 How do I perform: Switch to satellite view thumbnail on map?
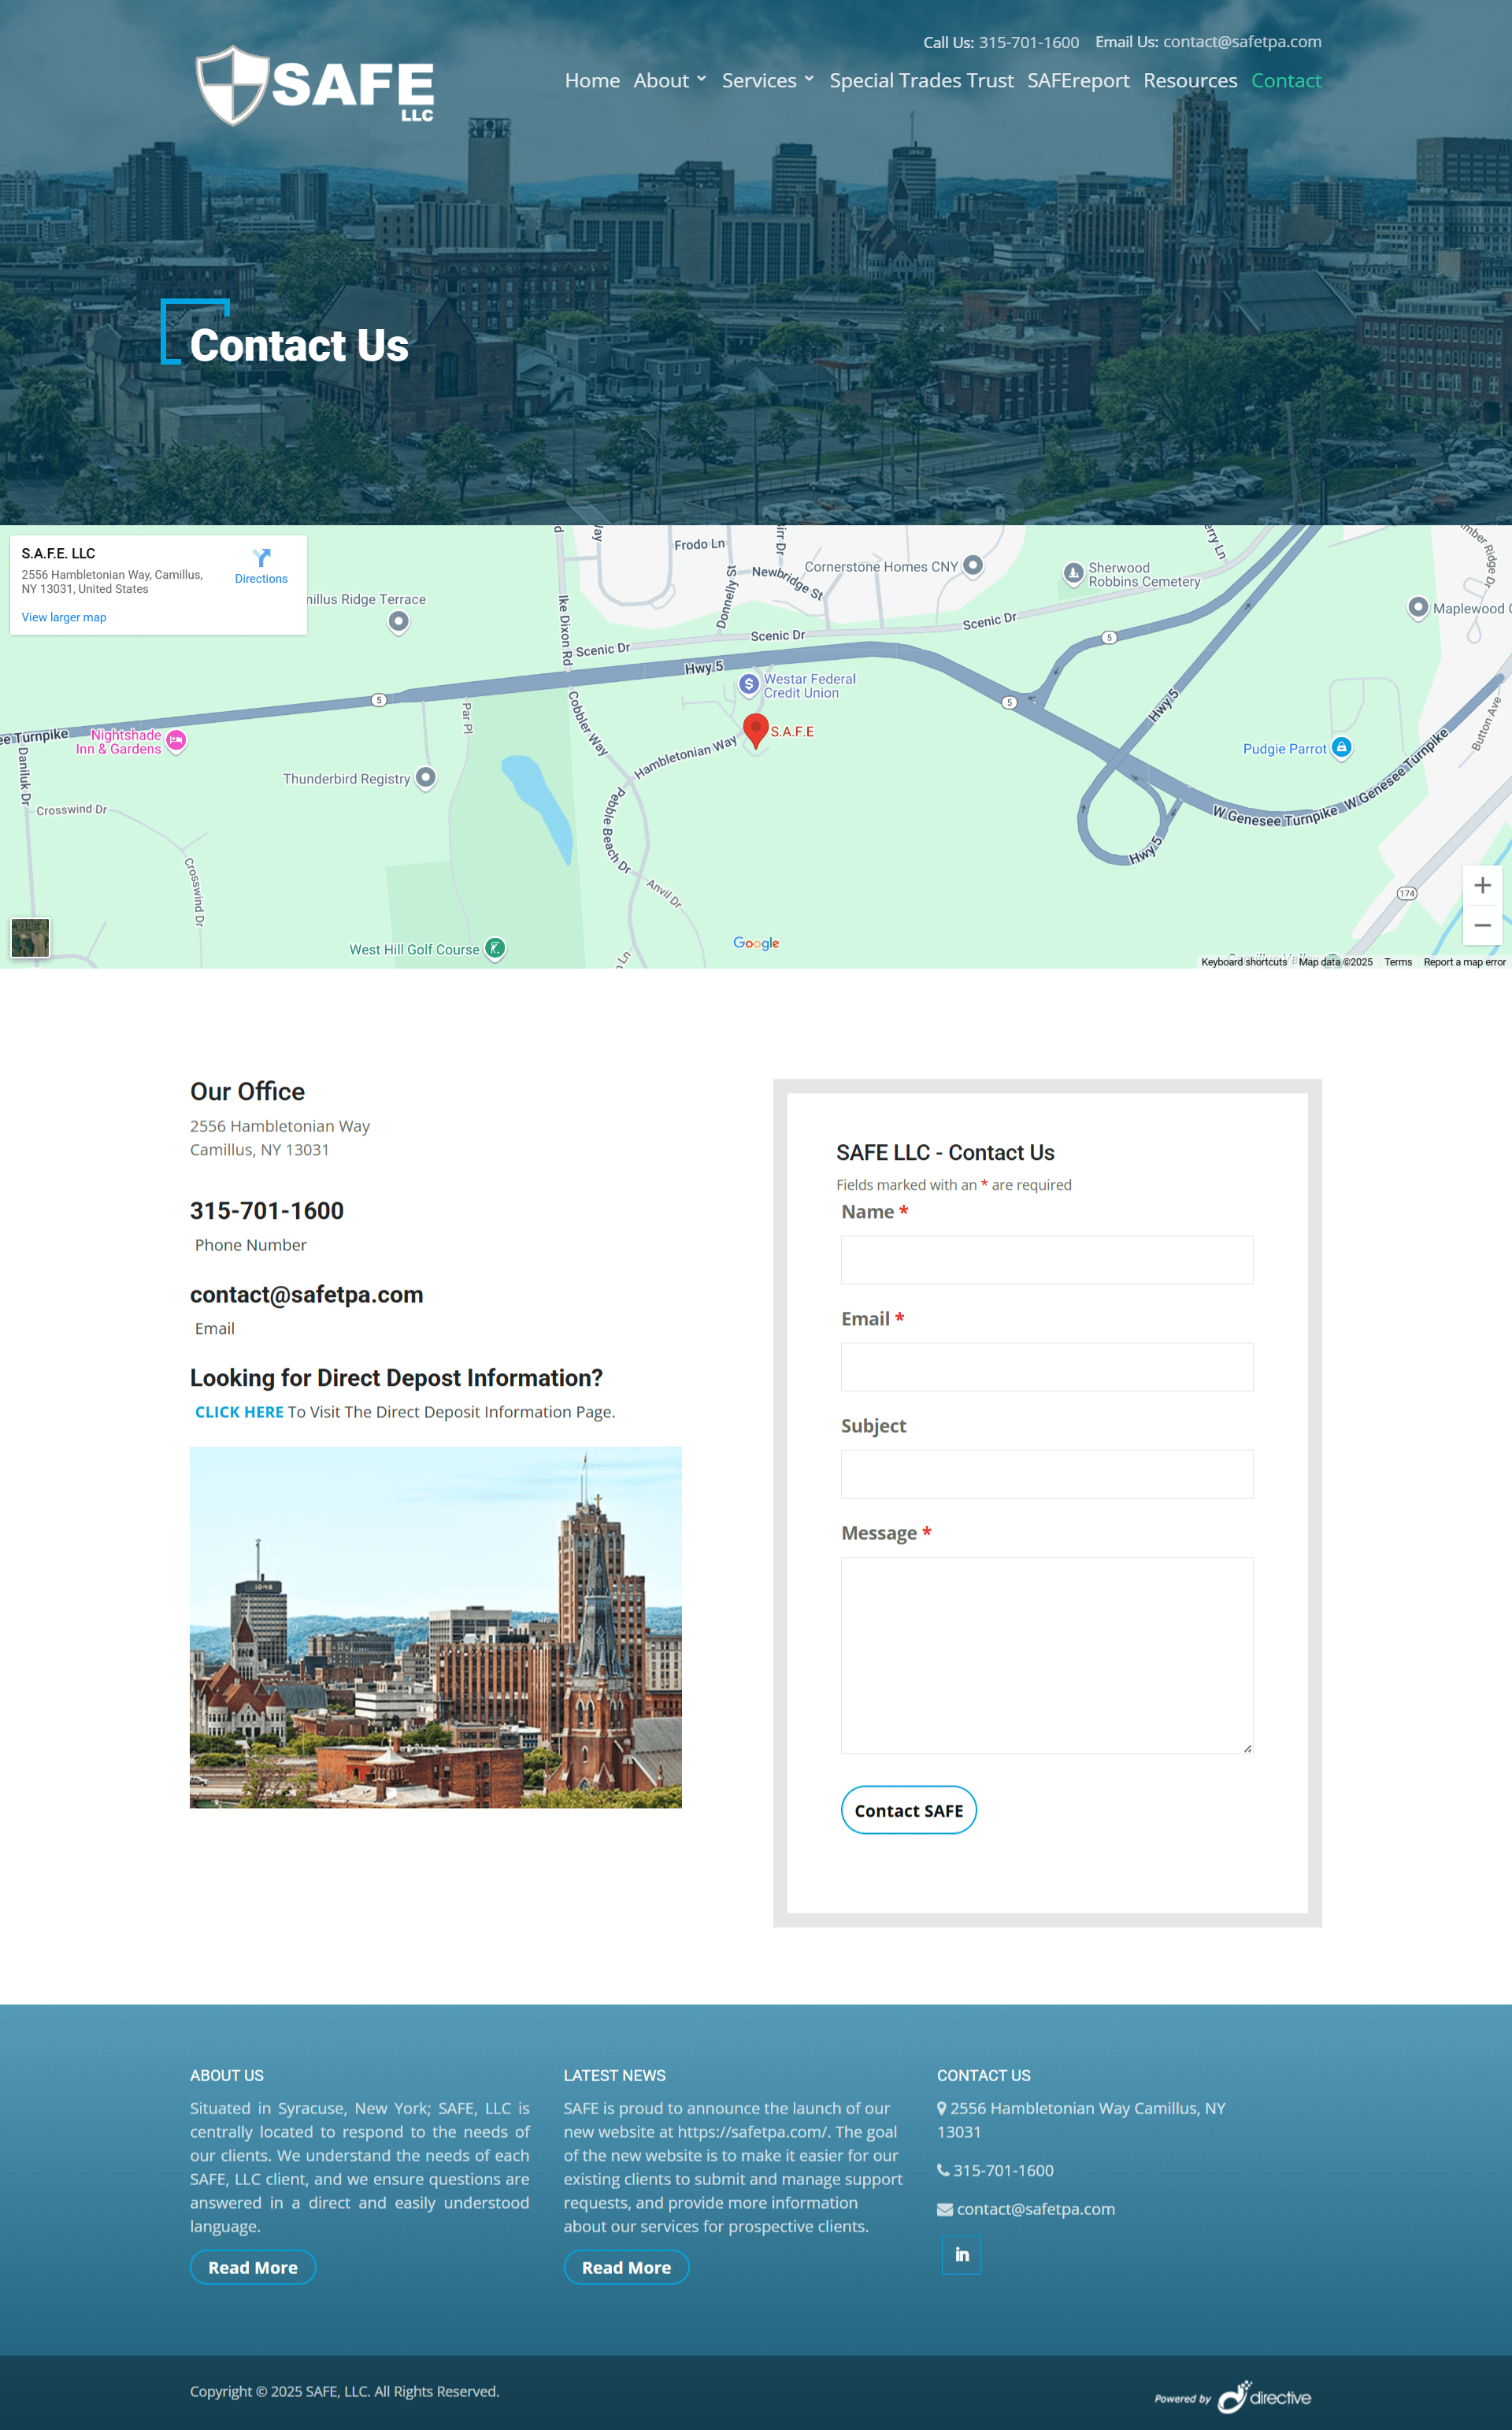(x=30, y=938)
